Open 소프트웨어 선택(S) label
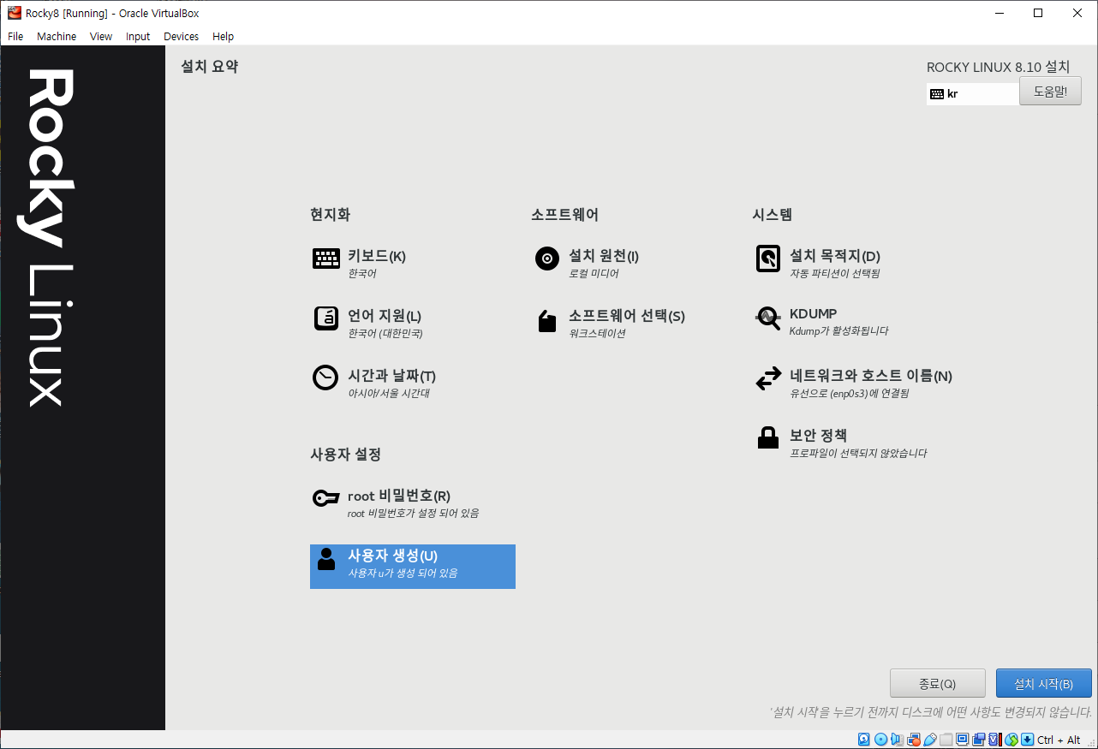This screenshot has width=1098, height=749. coord(627,316)
